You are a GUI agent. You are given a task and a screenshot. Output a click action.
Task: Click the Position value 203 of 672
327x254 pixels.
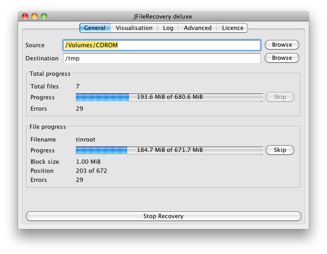coord(91,171)
